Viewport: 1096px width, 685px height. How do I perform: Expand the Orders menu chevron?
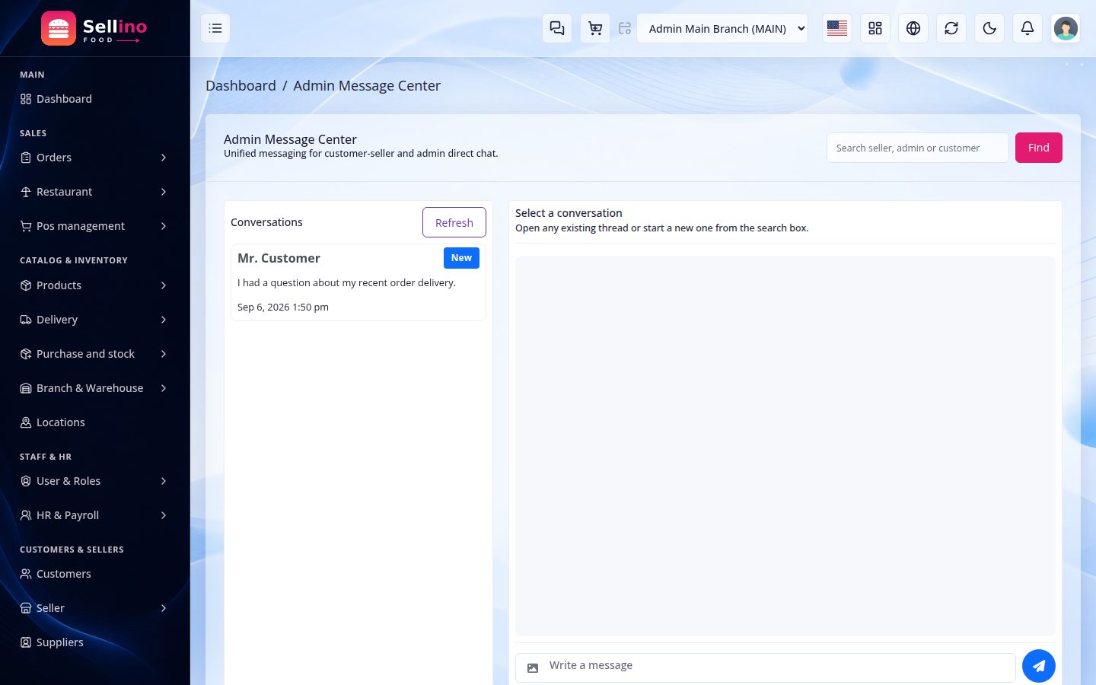164,158
